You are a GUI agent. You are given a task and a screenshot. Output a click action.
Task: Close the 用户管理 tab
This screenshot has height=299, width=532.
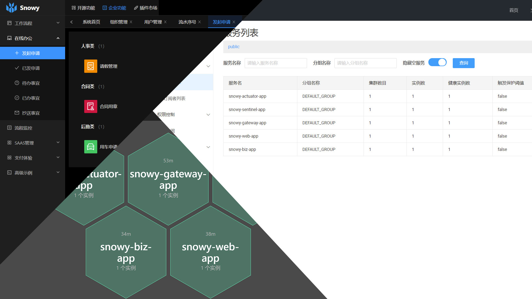pos(165,22)
